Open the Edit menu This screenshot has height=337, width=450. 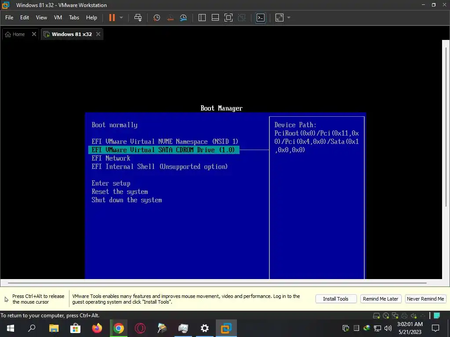[25, 18]
